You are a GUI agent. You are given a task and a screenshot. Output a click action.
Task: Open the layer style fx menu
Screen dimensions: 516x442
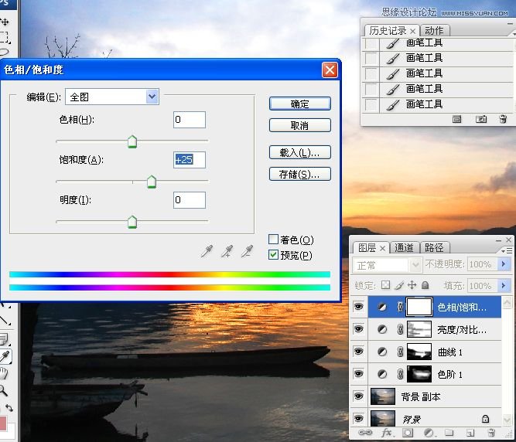[x=387, y=433]
